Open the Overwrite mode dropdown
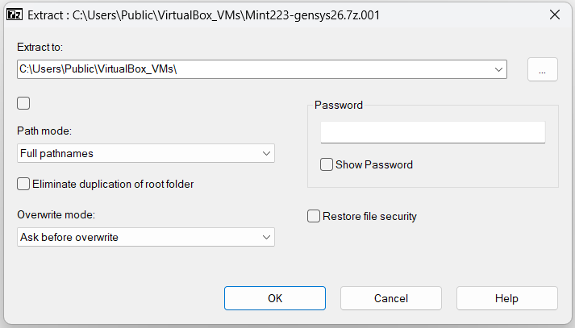The image size is (575, 328). (x=146, y=237)
